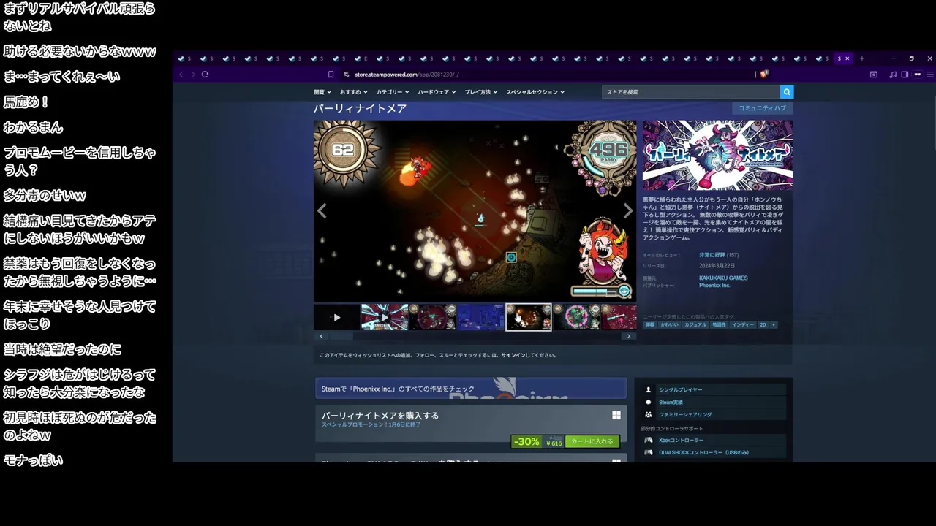Expand the おすすめ menu
Viewport: 936px width, 526px height.
354,92
